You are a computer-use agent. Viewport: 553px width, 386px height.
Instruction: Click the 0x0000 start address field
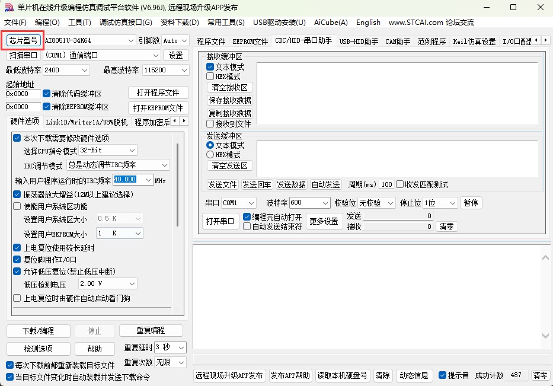pos(22,94)
